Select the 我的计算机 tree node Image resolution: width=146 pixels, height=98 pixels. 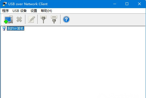pyautogui.click(x=16, y=28)
